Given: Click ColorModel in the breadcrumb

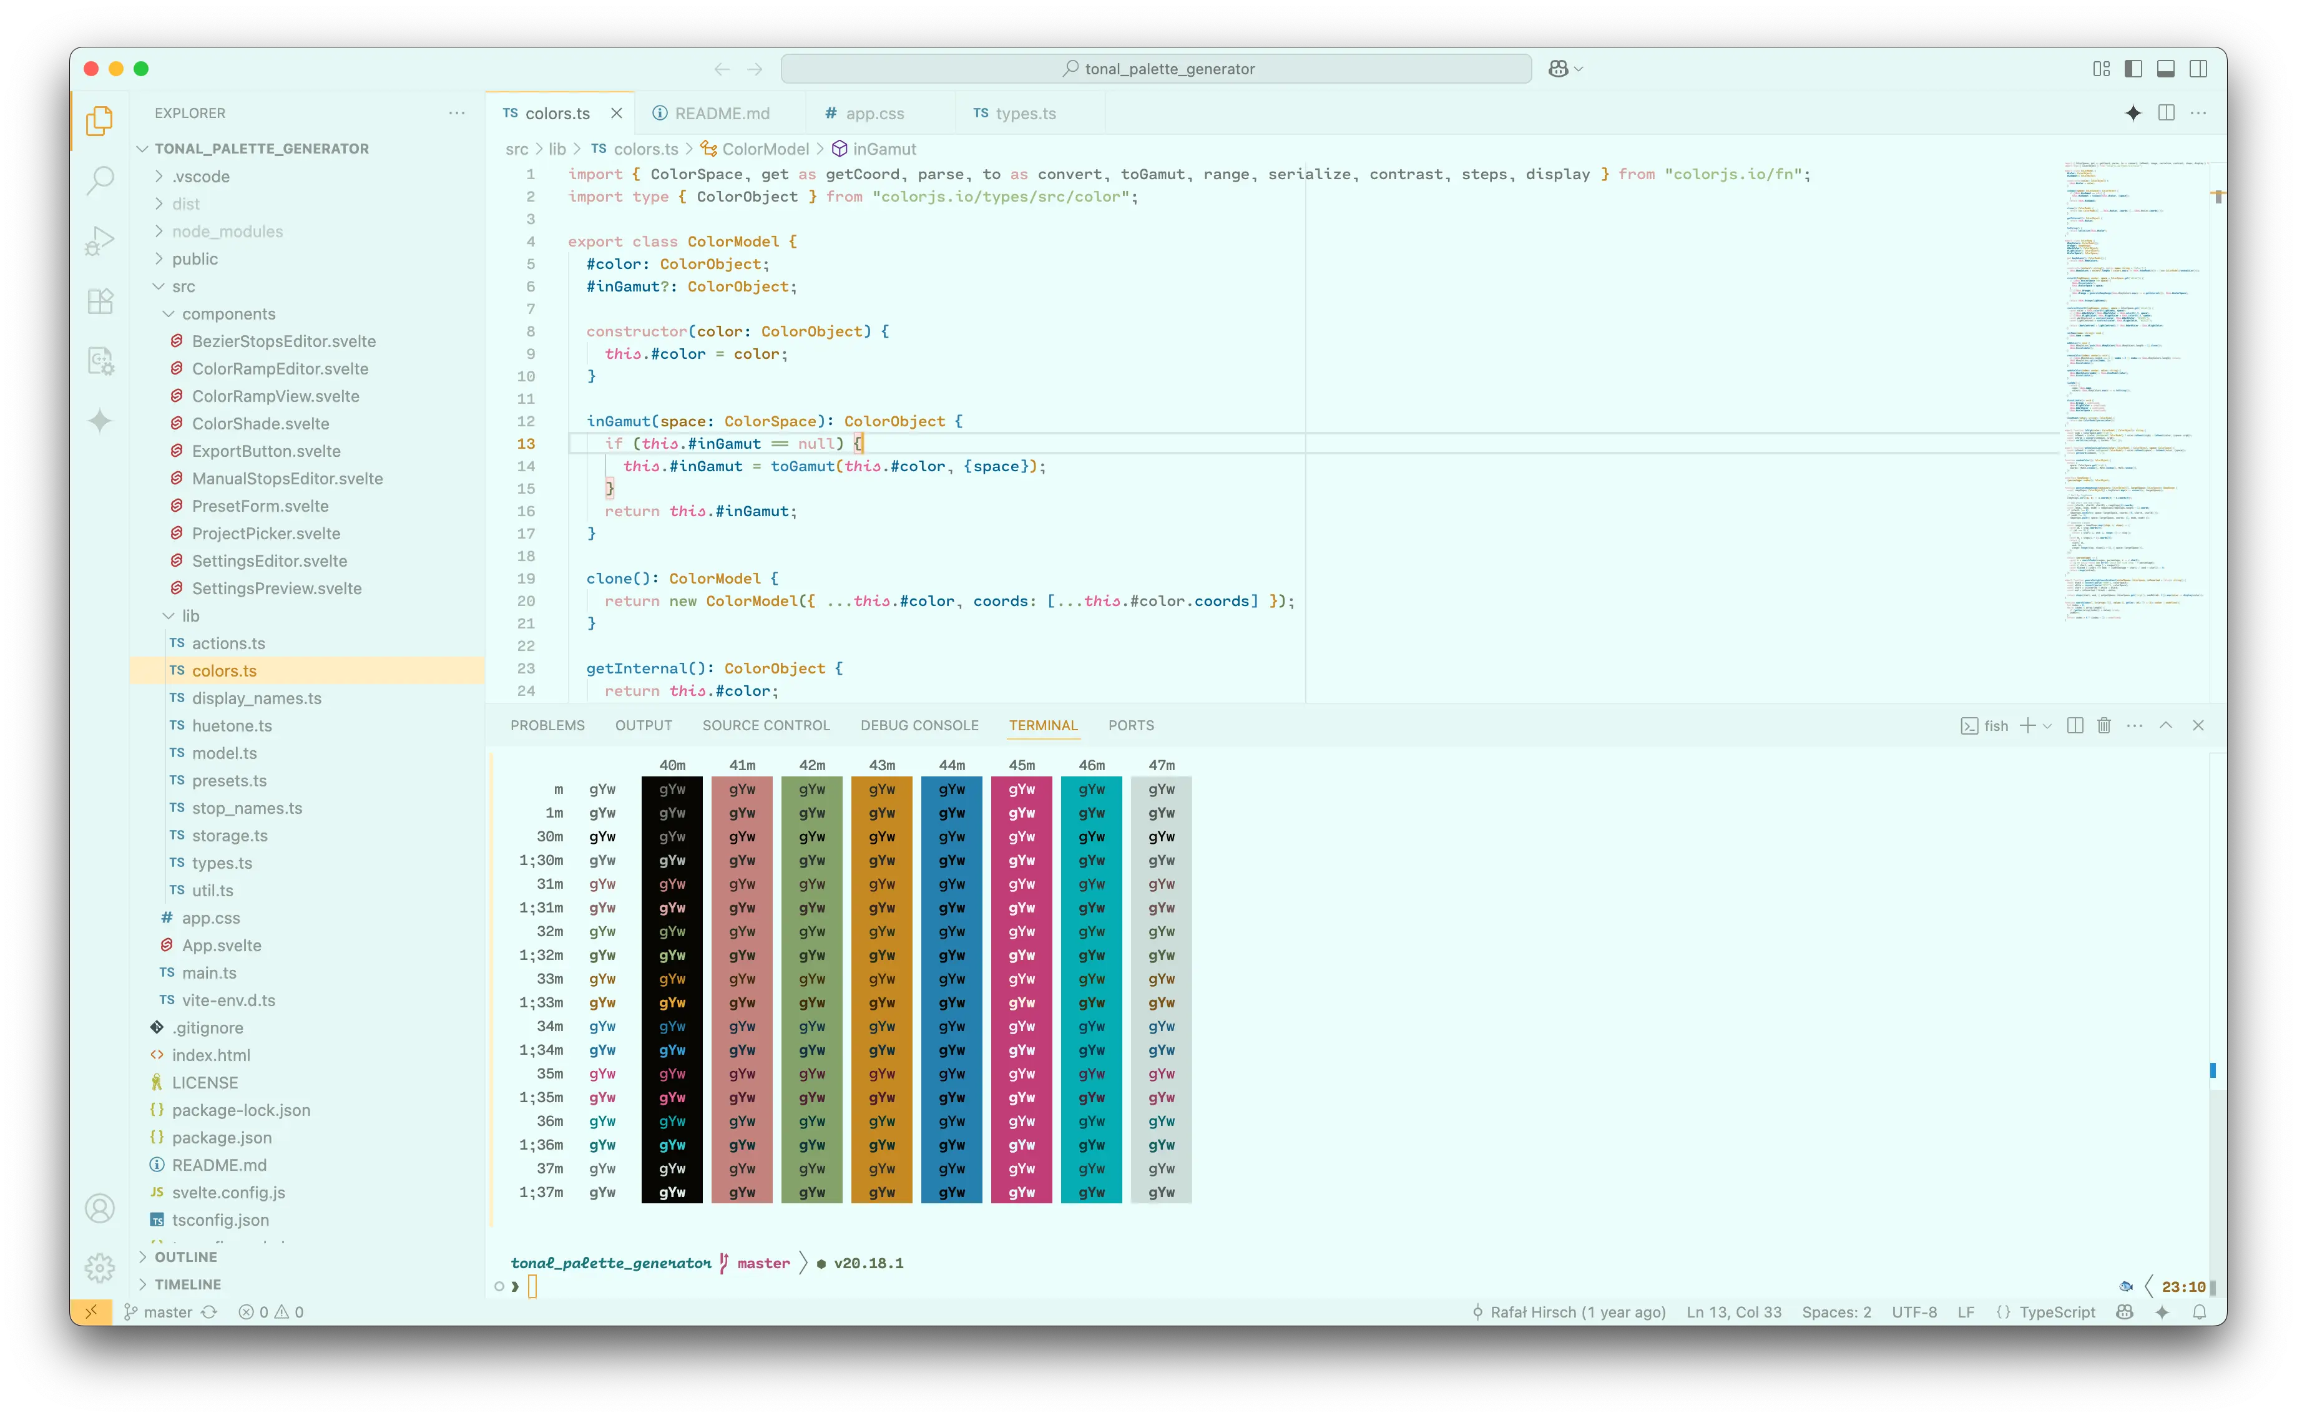Looking at the screenshot, I should click(765, 149).
